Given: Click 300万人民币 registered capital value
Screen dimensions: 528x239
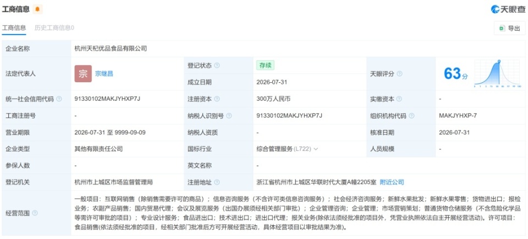Looking at the screenshot, I should point(273,99).
